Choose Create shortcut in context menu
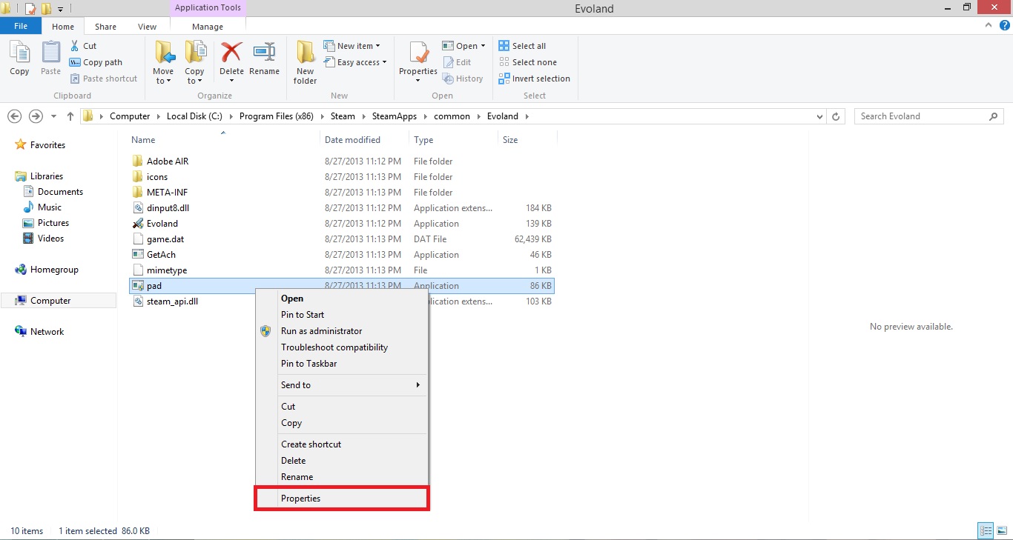1013x540 pixels. (x=342, y=444)
